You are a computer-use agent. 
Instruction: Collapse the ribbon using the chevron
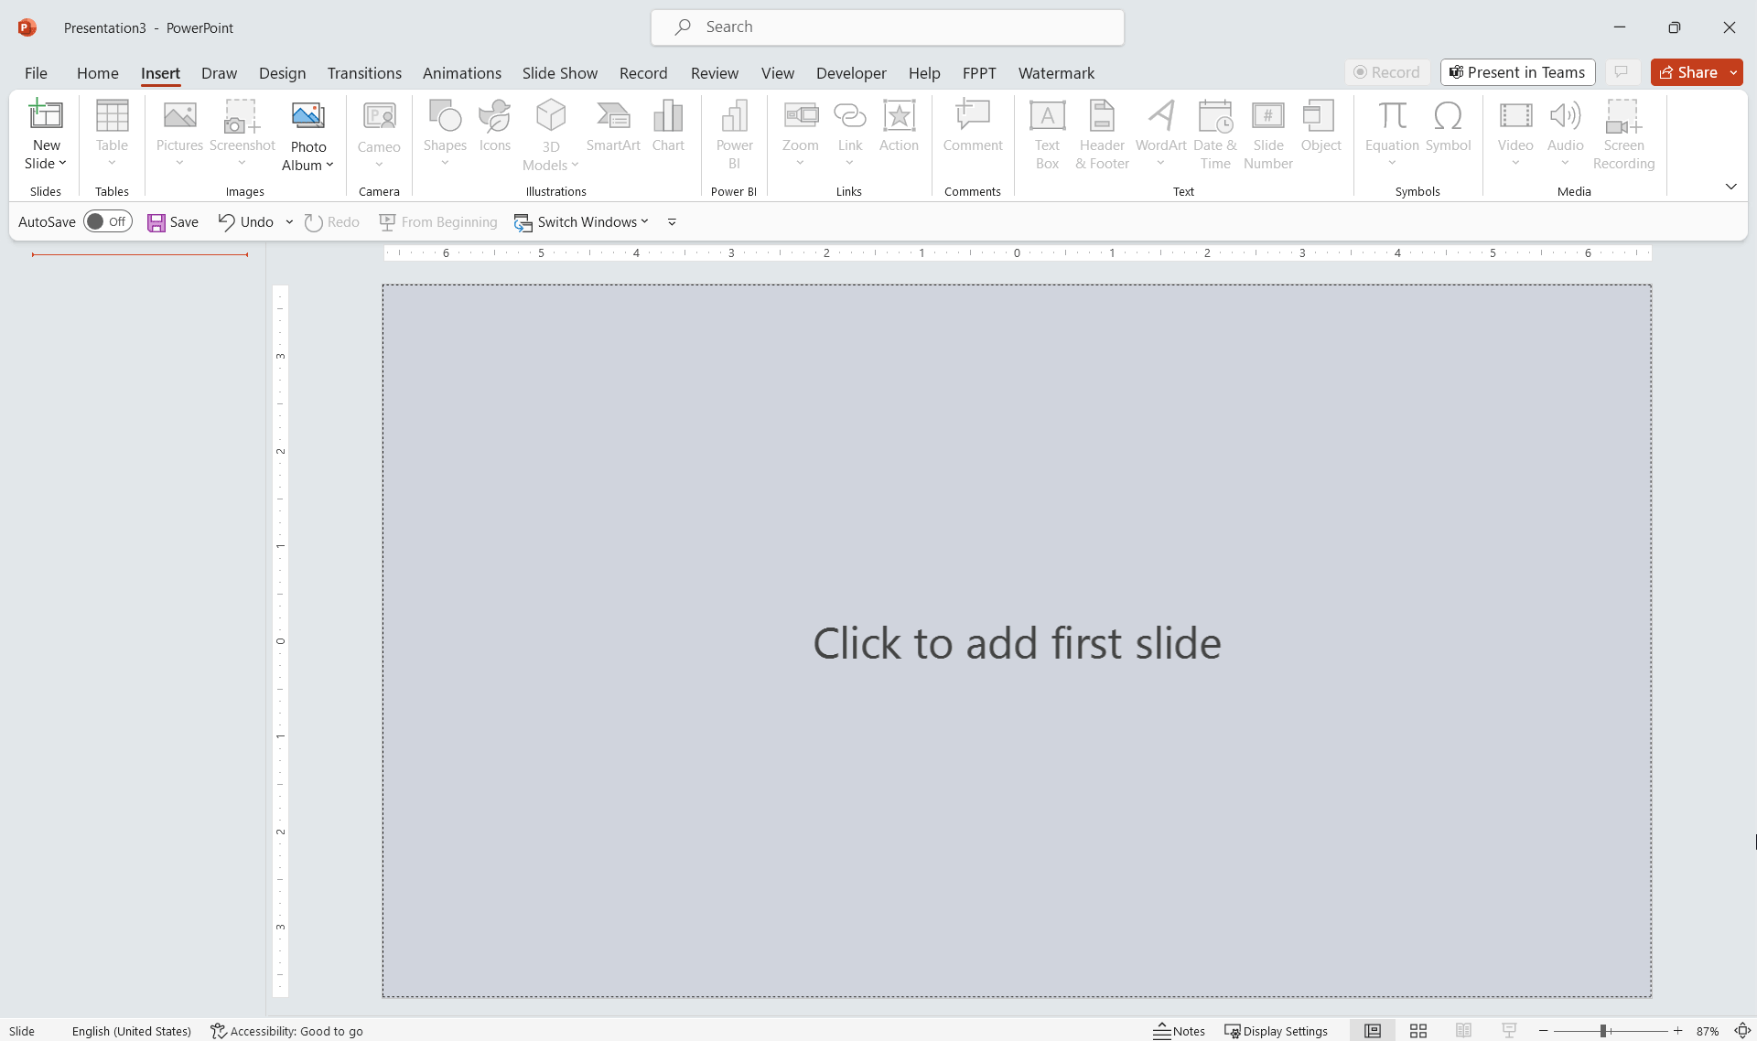click(1731, 186)
